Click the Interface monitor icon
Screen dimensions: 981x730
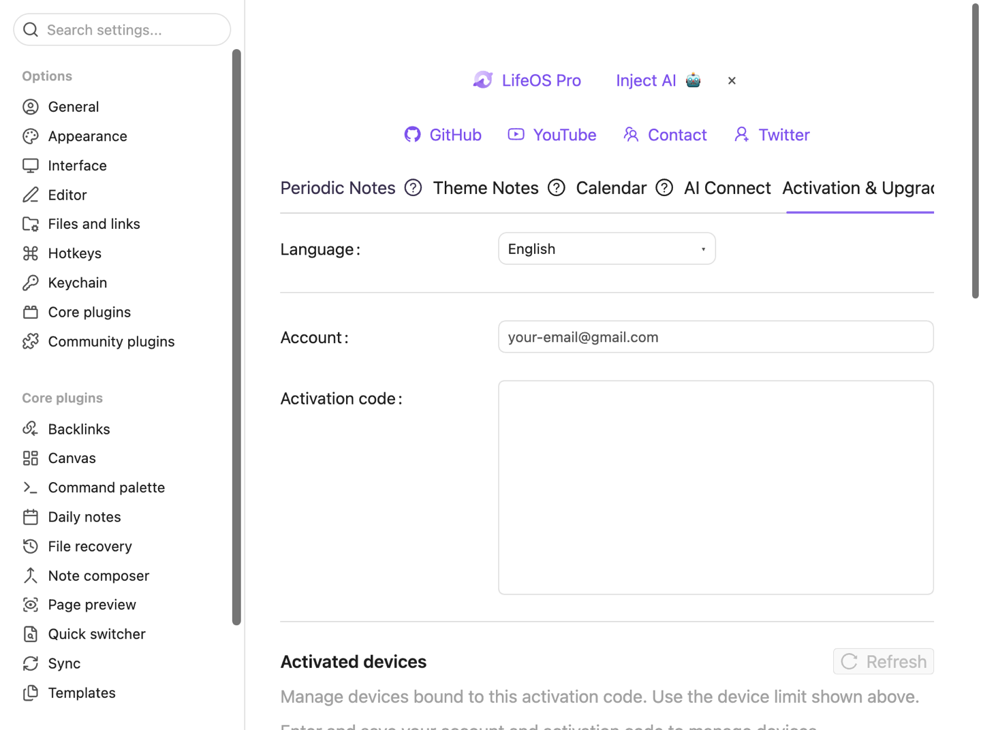click(31, 165)
